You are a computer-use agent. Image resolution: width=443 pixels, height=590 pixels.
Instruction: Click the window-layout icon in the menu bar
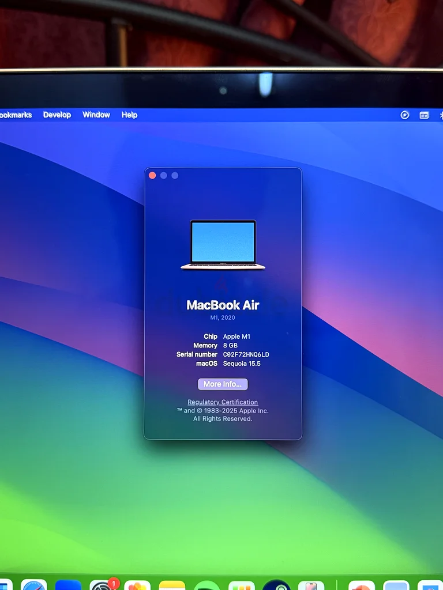(424, 115)
